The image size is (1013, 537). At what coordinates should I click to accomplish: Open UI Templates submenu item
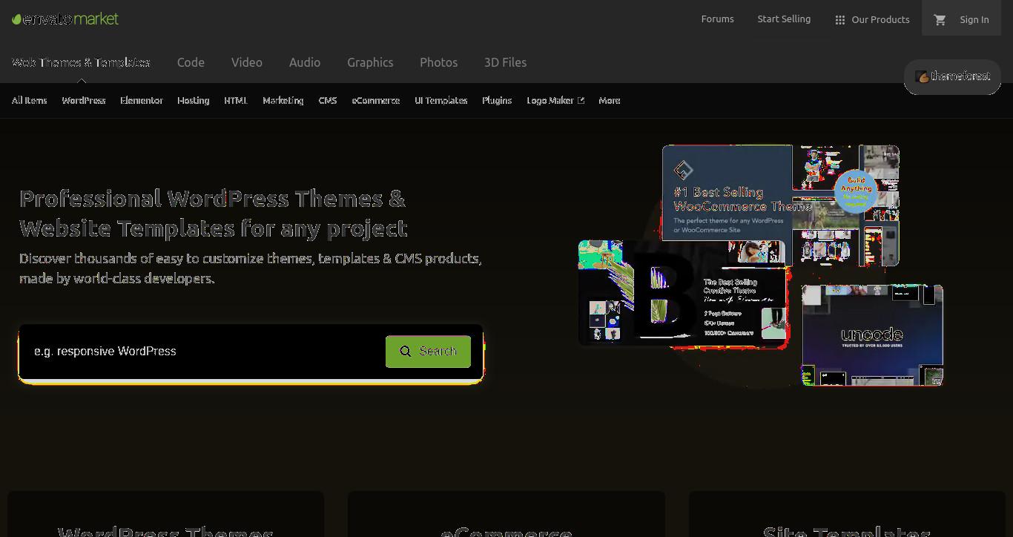[440, 100]
